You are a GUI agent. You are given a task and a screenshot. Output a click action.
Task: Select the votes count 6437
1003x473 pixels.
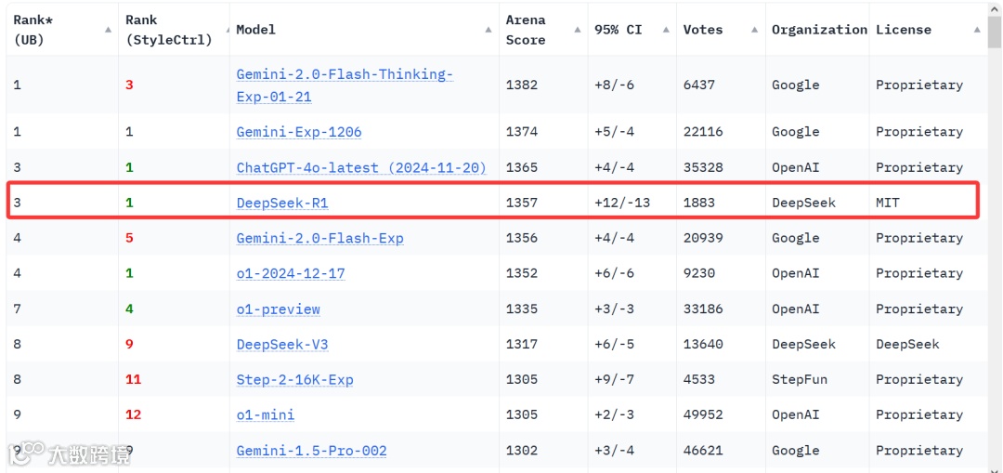click(x=699, y=85)
